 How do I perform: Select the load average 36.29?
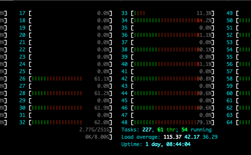[210, 137]
